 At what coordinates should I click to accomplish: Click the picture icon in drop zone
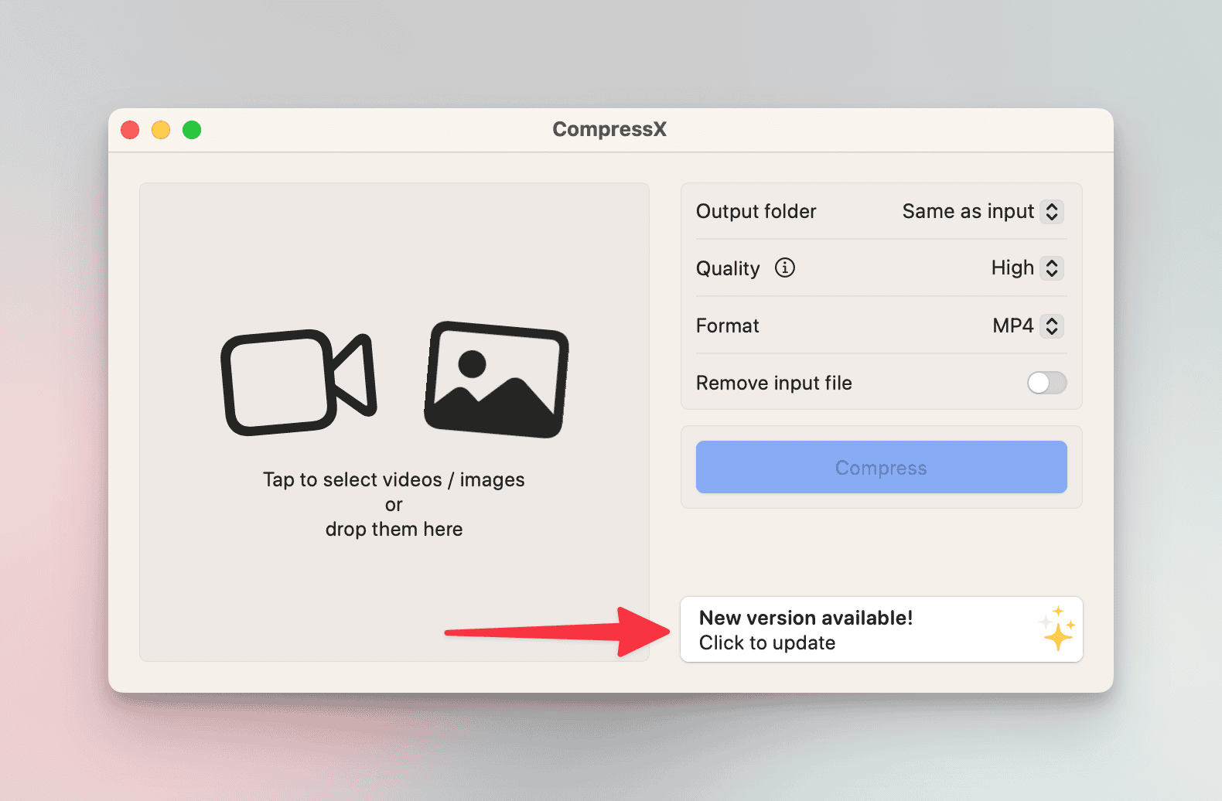pyautogui.click(x=496, y=380)
